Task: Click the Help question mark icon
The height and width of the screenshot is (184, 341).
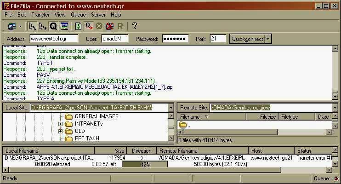Action: [135, 26]
